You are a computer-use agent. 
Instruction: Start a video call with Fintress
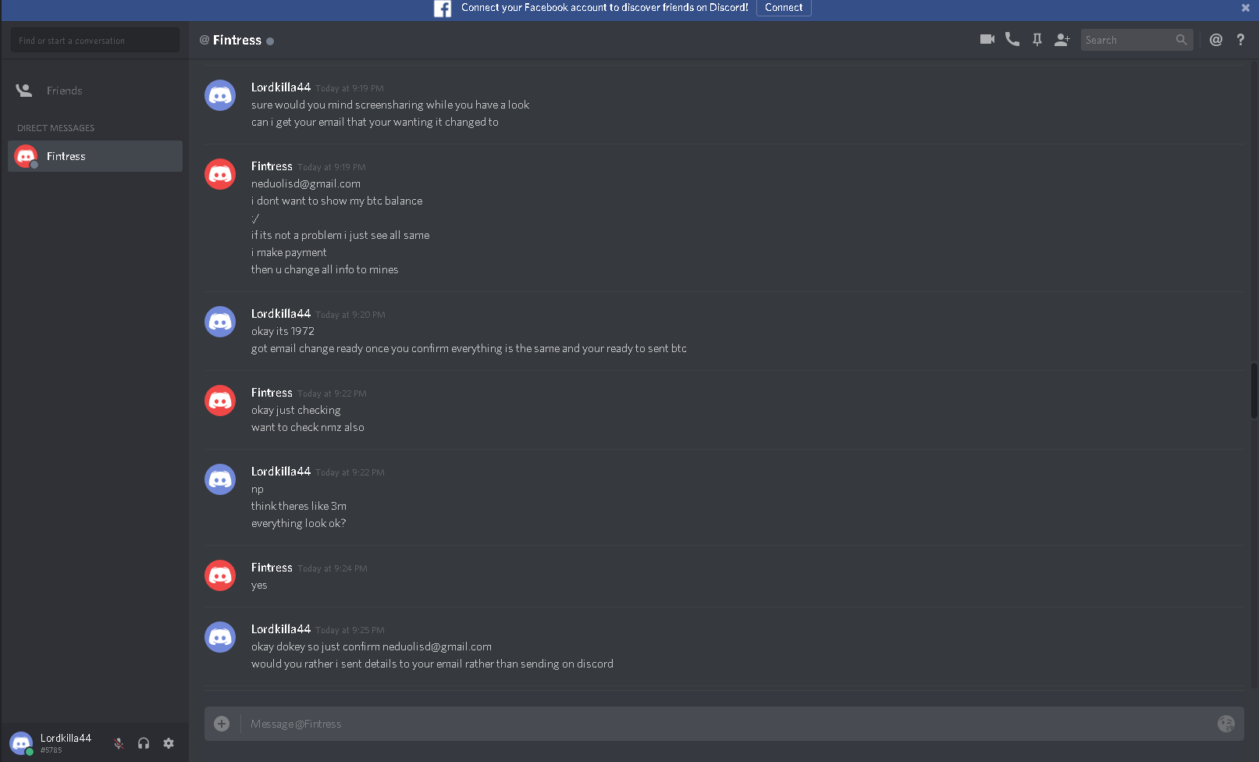(987, 39)
